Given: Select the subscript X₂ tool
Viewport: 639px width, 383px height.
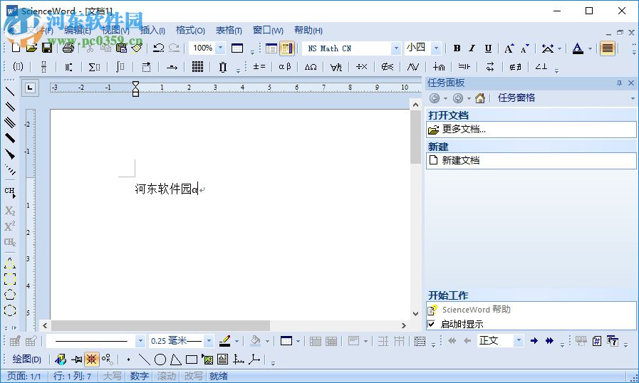Looking at the screenshot, I should [10, 211].
